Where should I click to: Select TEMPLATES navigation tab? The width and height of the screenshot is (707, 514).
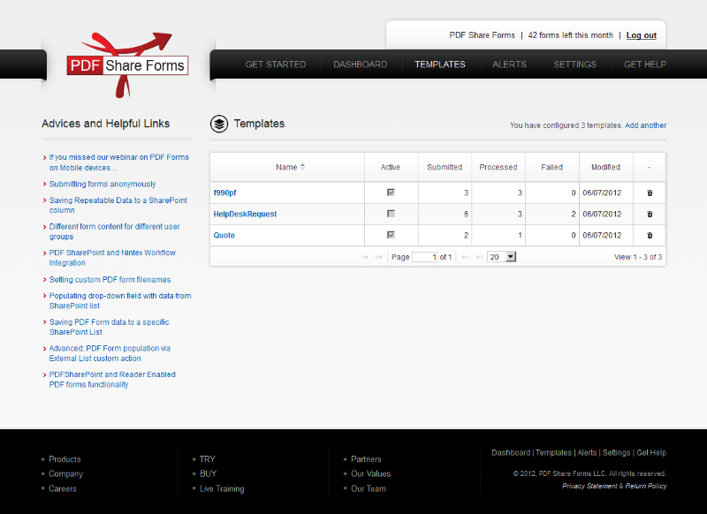pyautogui.click(x=440, y=64)
